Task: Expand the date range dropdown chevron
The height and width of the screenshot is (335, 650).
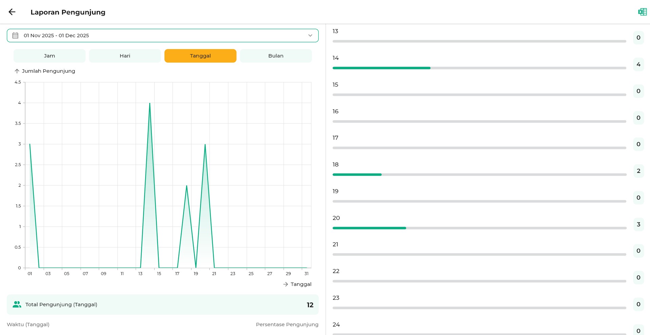Action: coord(310,36)
